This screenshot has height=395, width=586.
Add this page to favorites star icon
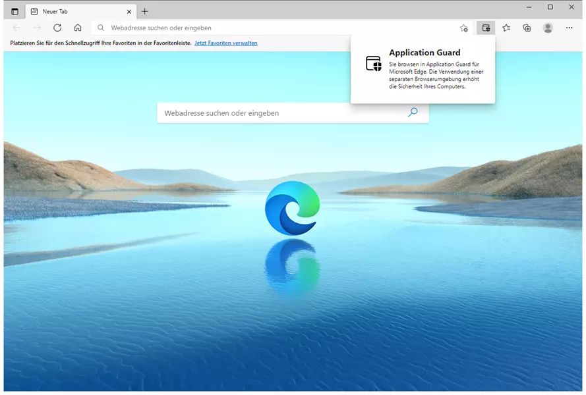[x=464, y=28]
